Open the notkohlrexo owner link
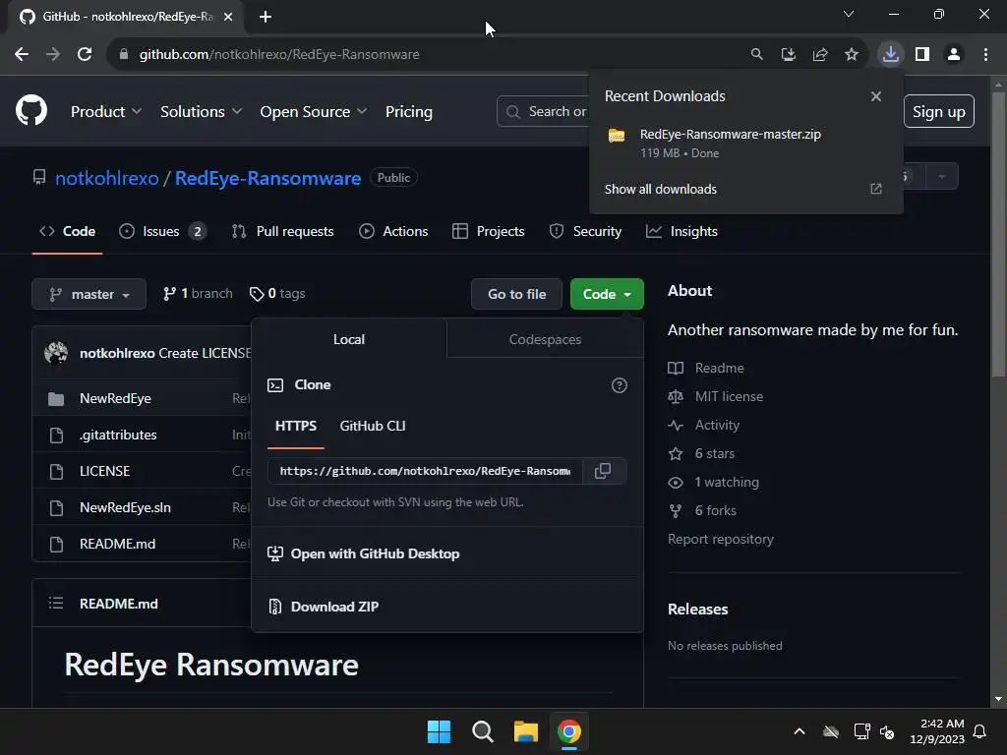The height and width of the screenshot is (755, 1007). (106, 178)
